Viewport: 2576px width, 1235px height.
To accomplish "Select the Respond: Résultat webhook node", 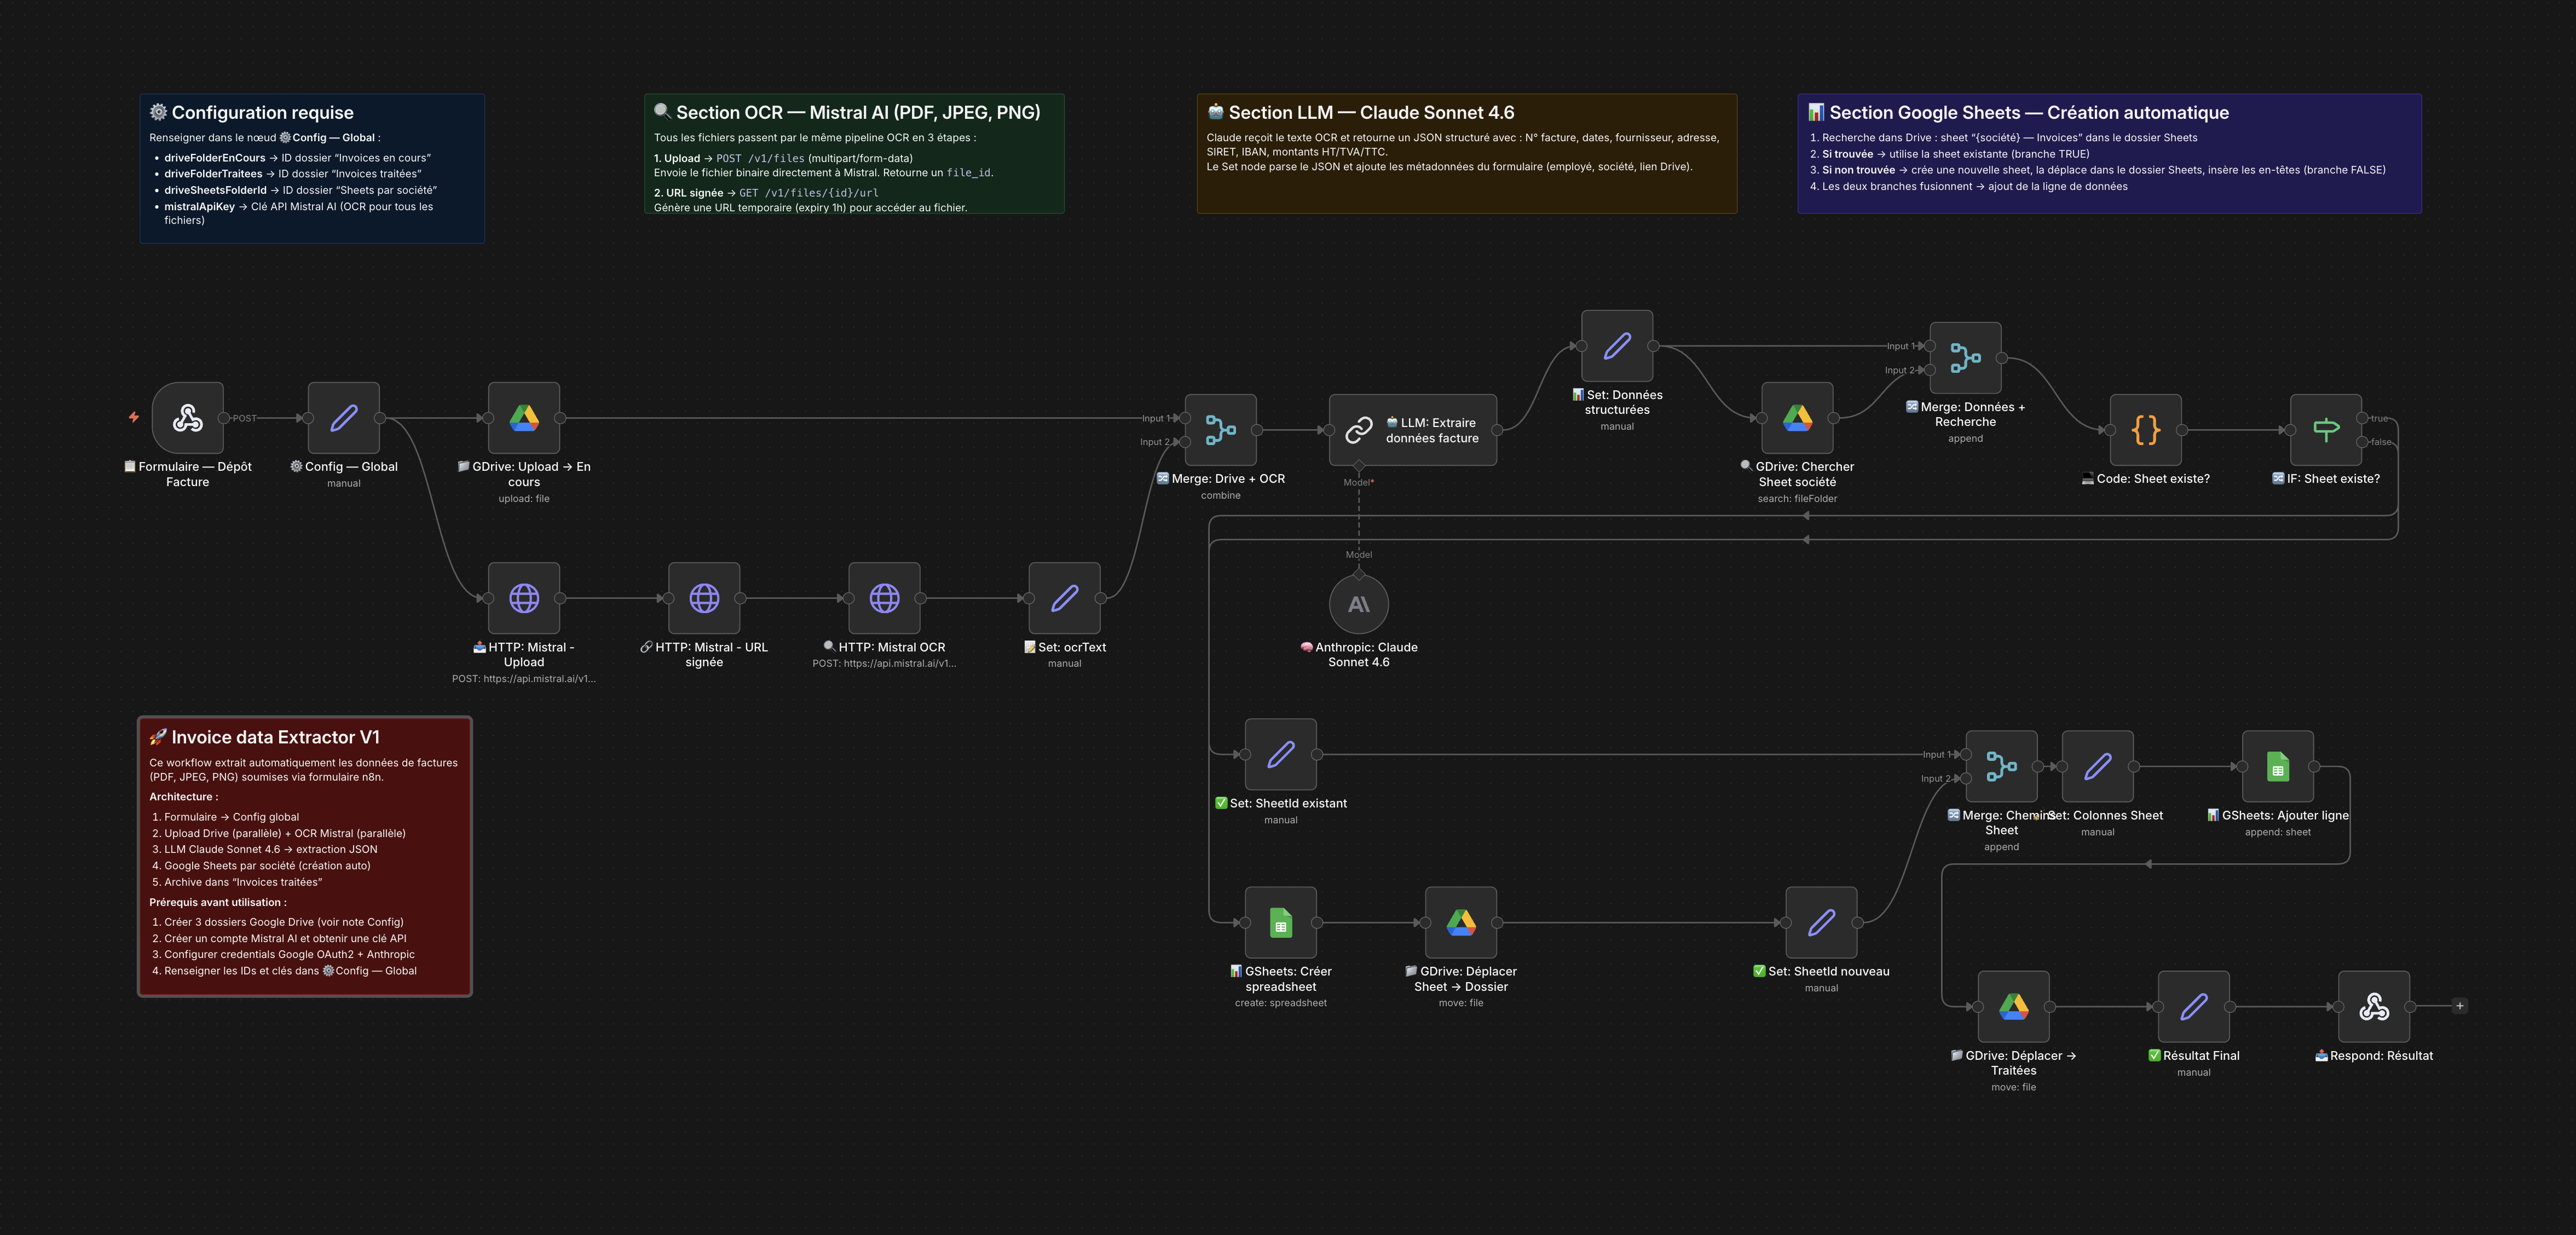I will point(2374,1006).
